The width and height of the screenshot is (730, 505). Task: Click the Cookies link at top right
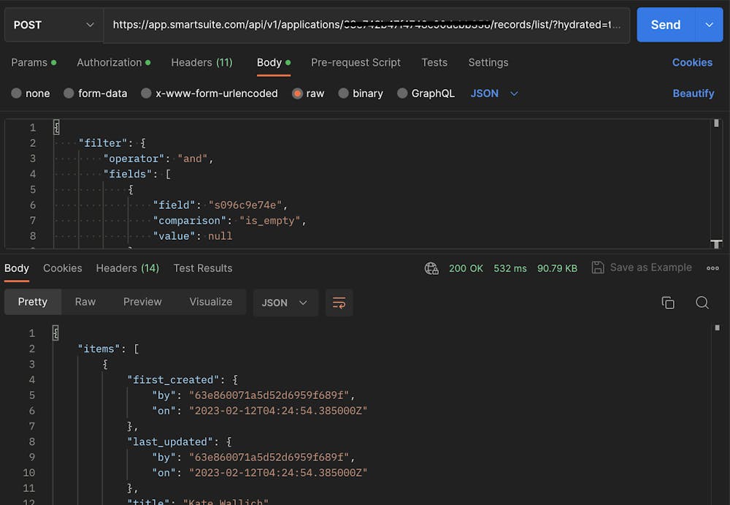point(692,62)
